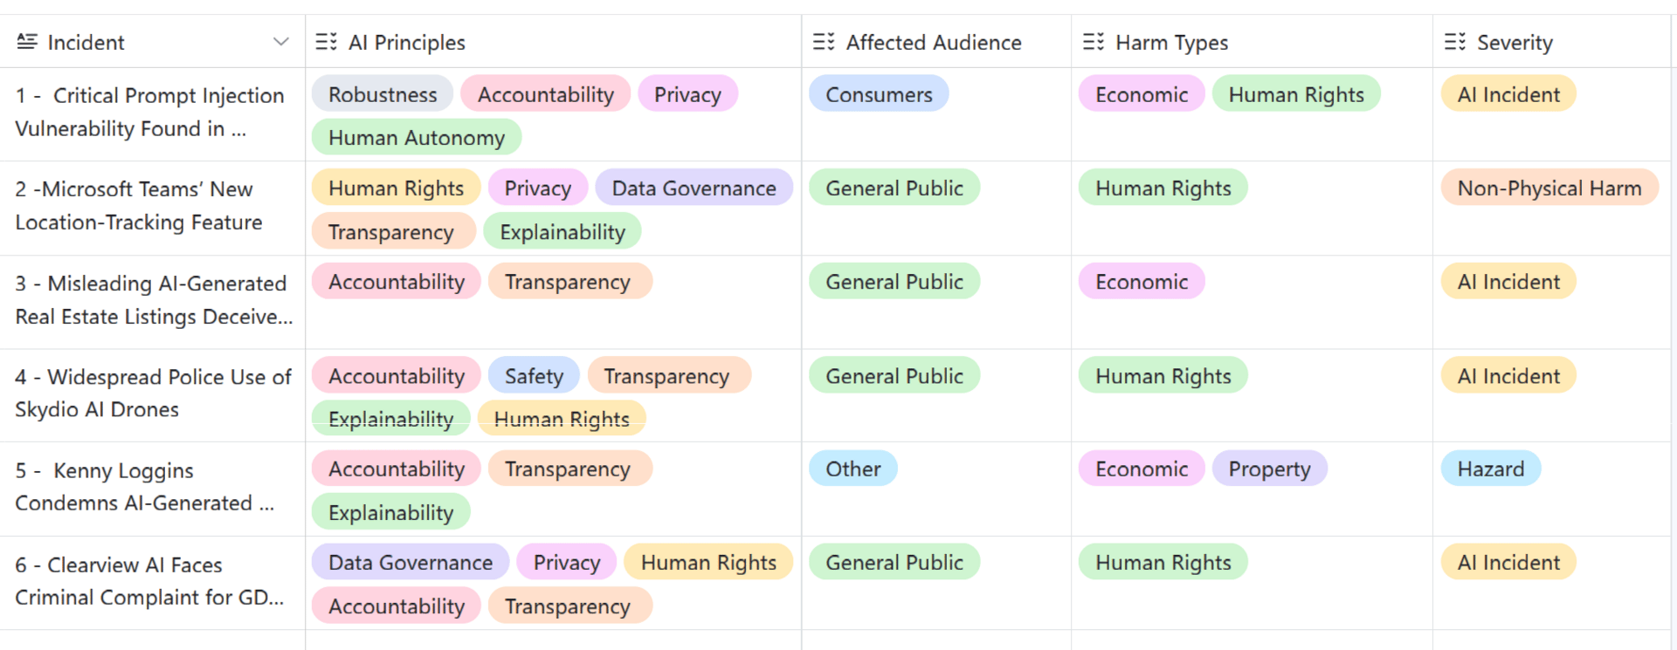This screenshot has height=650, width=1677.
Task: Click the Severity column list icon
Action: (x=1455, y=42)
